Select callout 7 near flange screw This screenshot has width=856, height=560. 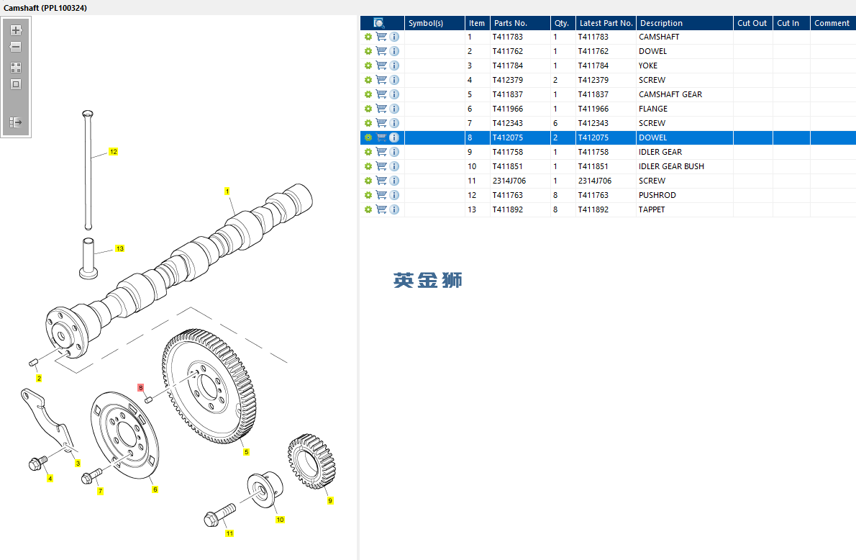pos(100,491)
